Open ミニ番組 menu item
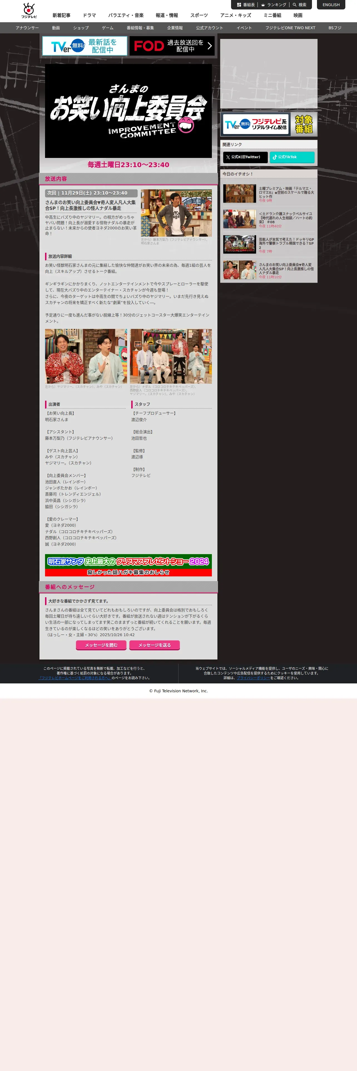The image size is (357, 1071). [x=272, y=15]
